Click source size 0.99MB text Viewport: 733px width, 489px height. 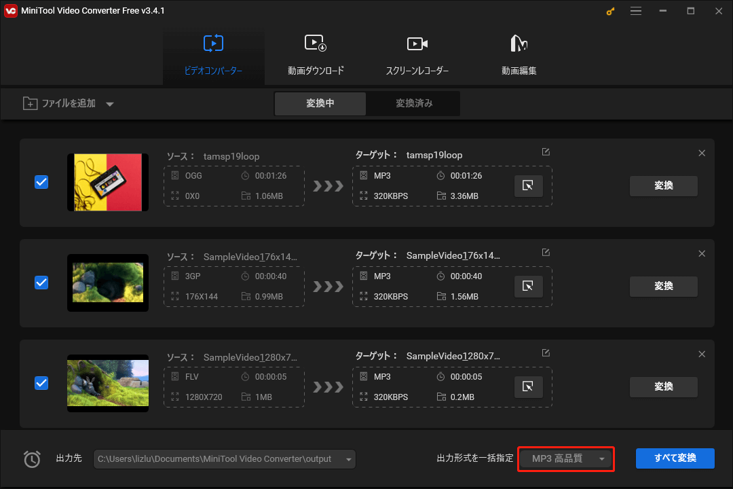[269, 297]
